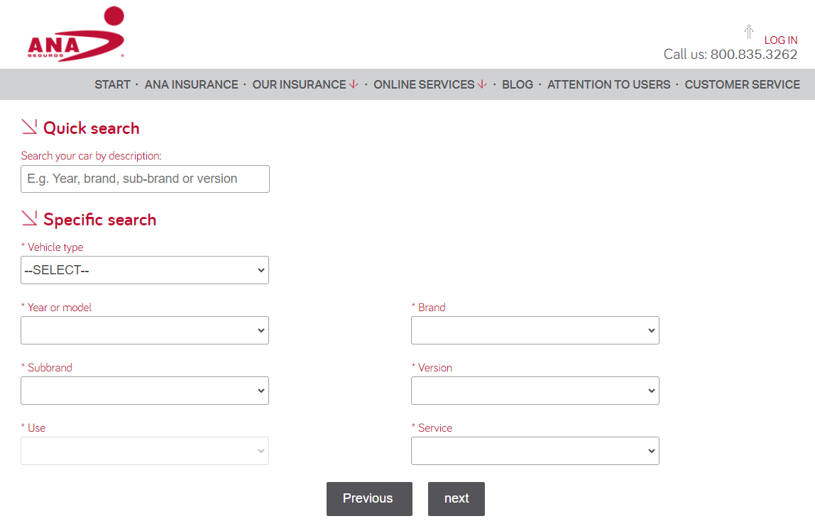Expand the Subbrand dropdown
Viewport: 815px width, 521px height.
tap(145, 391)
